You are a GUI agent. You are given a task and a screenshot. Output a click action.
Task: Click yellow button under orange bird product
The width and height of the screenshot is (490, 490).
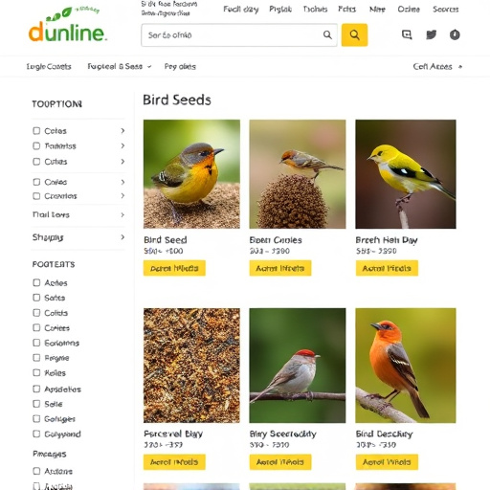coord(387,462)
